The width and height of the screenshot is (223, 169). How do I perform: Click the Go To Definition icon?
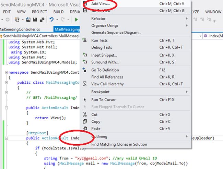coord(85,70)
